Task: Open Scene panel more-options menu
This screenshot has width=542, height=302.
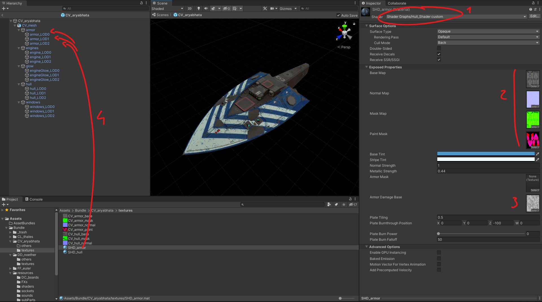Action: tap(355, 3)
